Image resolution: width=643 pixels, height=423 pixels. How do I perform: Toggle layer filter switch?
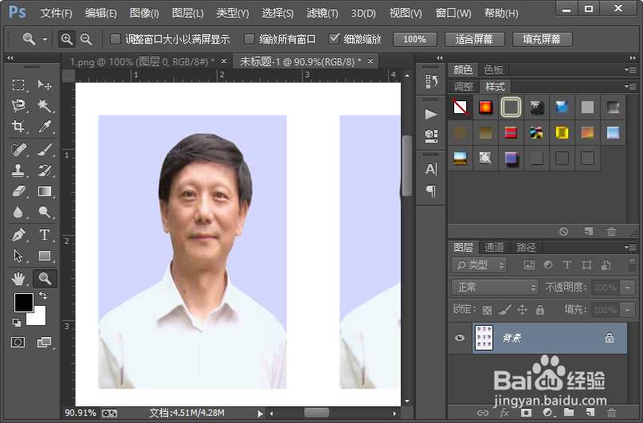pyautogui.click(x=632, y=264)
